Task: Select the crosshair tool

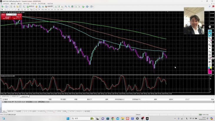Action: 6,9
